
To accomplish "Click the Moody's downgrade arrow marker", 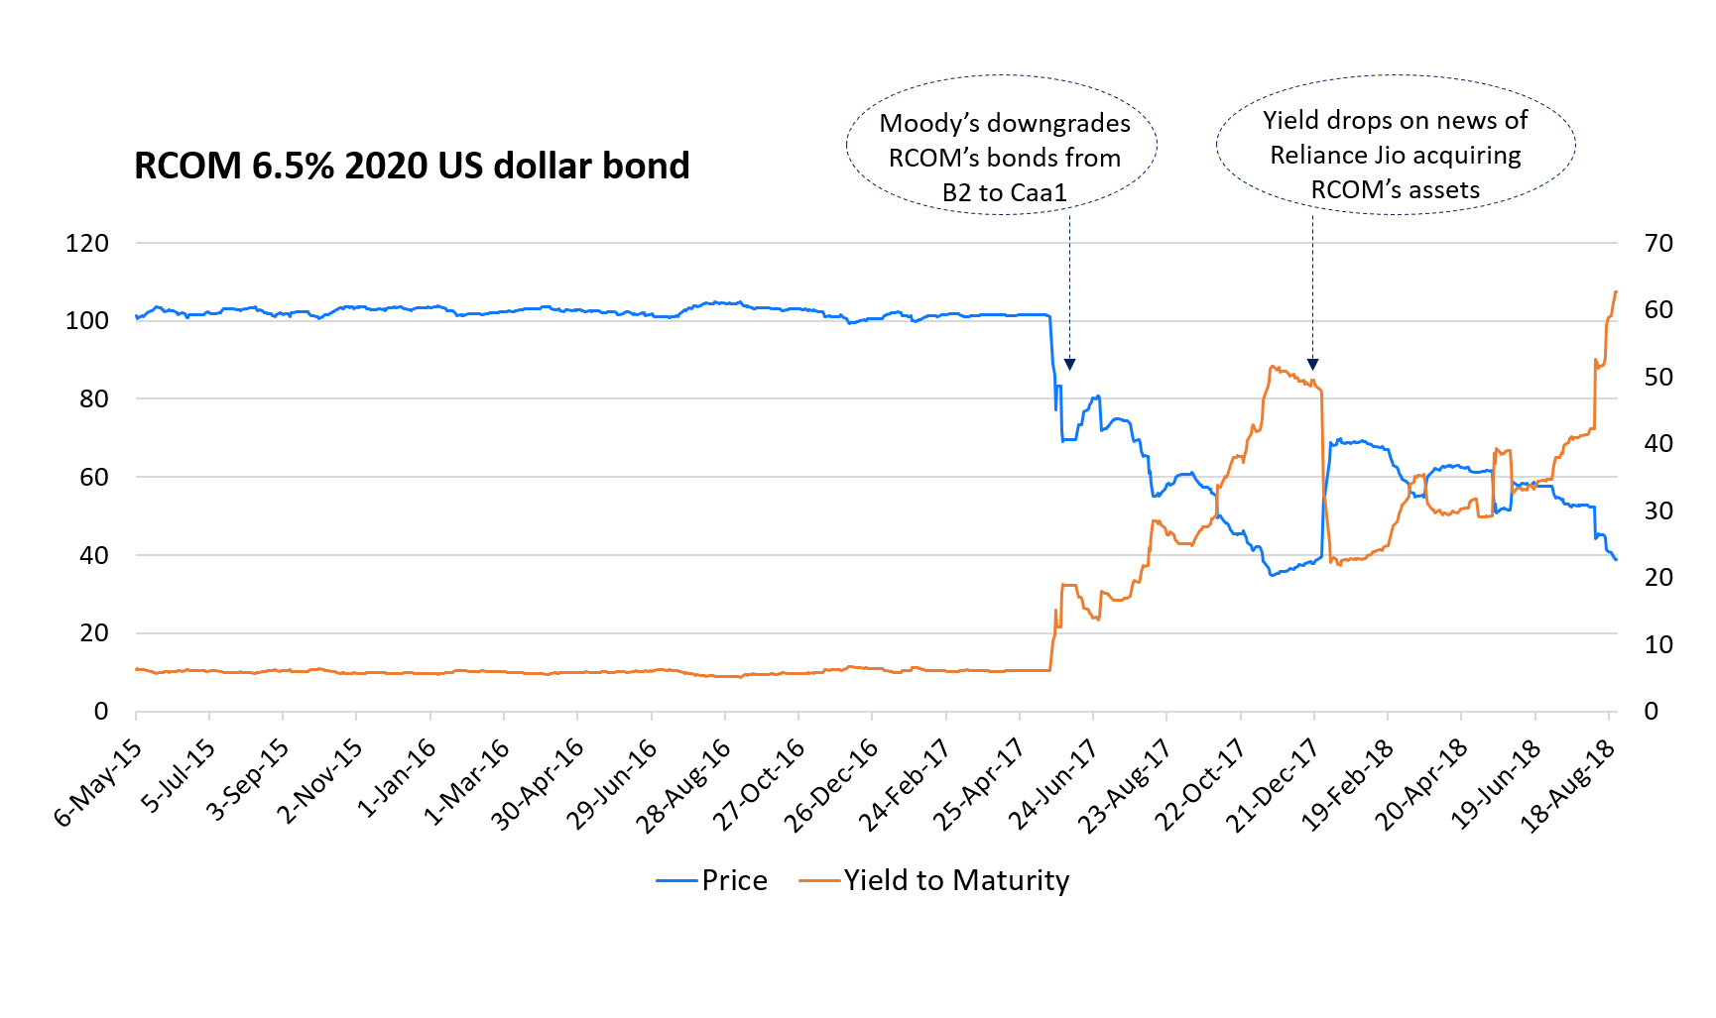I will pyautogui.click(x=1069, y=365).
